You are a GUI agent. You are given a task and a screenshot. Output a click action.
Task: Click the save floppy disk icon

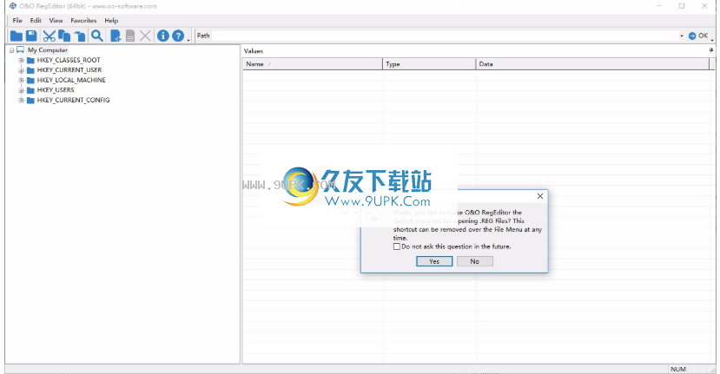[x=30, y=36]
